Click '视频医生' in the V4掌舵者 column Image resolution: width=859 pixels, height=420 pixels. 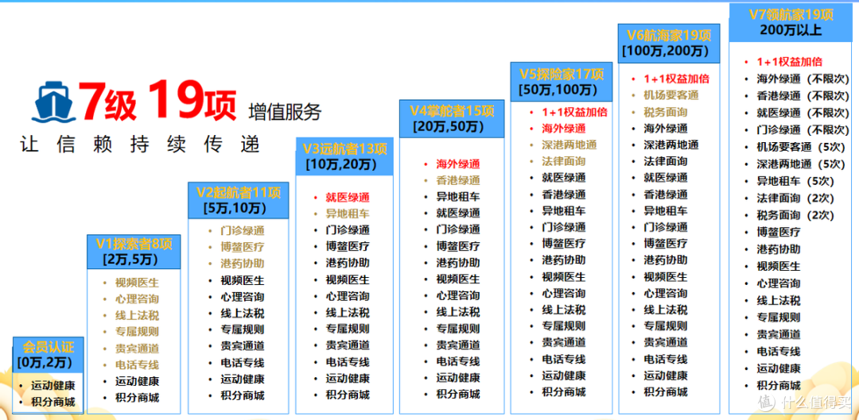(x=458, y=279)
